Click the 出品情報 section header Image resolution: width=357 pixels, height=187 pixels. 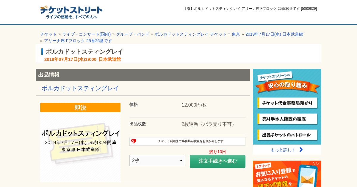click(143, 75)
